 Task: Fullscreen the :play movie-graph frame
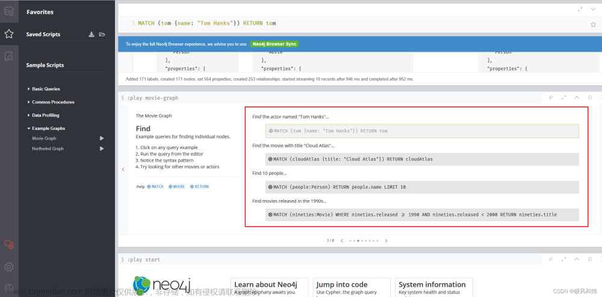point(563,98)
